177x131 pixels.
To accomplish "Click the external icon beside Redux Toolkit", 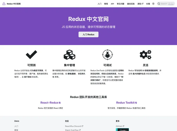I will pos(136,103).
